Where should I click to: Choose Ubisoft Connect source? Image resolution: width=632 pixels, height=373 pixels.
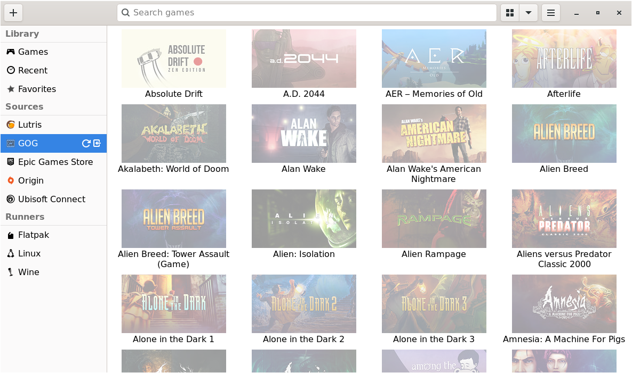[52, 199]
